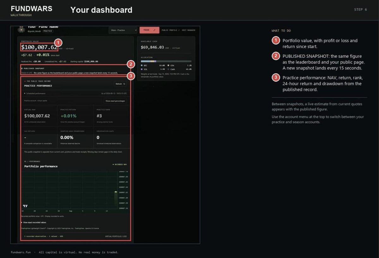Click the FUNDWARS logo in the header
The height and width of the screenshot is (258, 379).
point(32,9)
